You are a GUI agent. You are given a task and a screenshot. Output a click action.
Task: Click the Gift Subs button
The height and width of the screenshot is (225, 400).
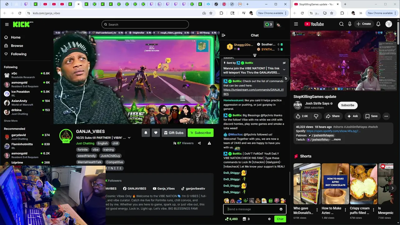coord(174,133)
